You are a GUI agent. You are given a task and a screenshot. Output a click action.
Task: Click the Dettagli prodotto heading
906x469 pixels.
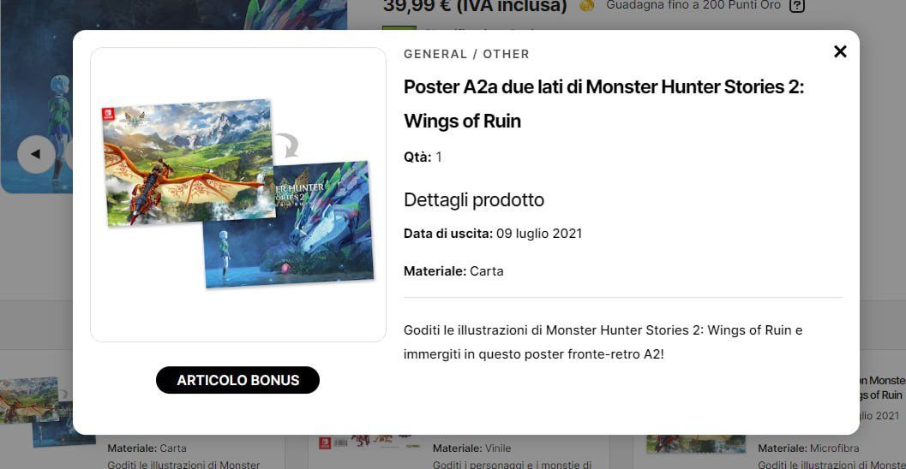(474, 199)
